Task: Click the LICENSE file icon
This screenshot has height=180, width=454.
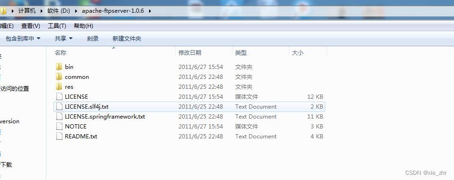Action: 59,96
